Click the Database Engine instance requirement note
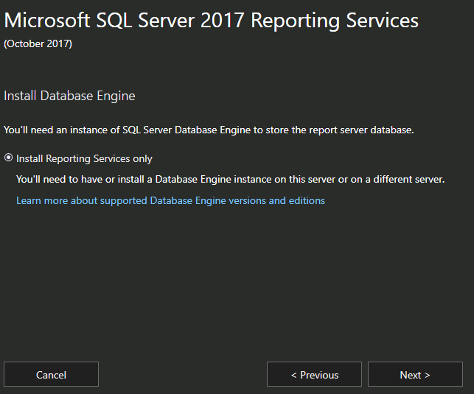474x394 pixels. [x=230, y=180]
